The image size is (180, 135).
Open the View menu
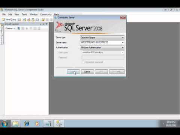pos(16,15)
